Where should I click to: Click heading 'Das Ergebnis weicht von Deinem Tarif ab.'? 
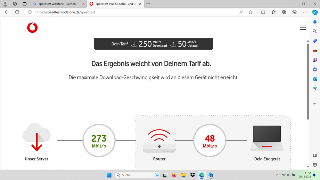151,64
